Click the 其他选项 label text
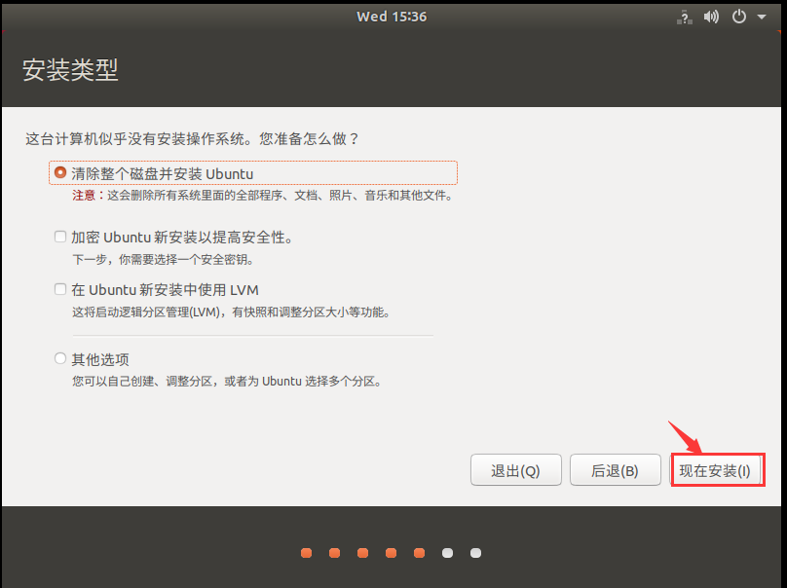Image resolution: width=787 pixels, height=588 pixels. pyautogui.click(x=100, y=359)
